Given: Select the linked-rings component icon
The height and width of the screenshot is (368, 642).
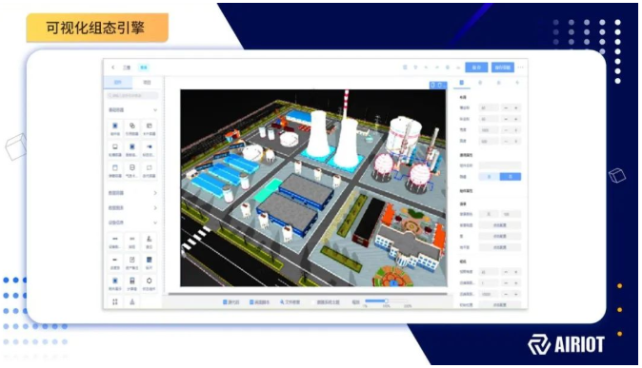Looking at the screenshot, I should pos(131,126).
